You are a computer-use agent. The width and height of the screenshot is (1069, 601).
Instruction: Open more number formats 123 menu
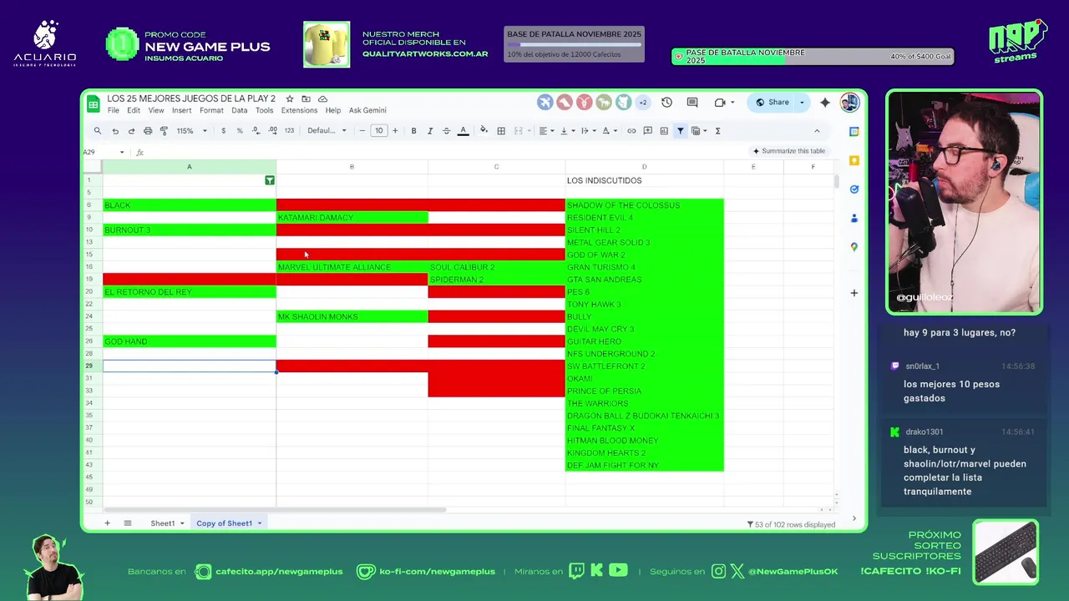click(289, 131)
